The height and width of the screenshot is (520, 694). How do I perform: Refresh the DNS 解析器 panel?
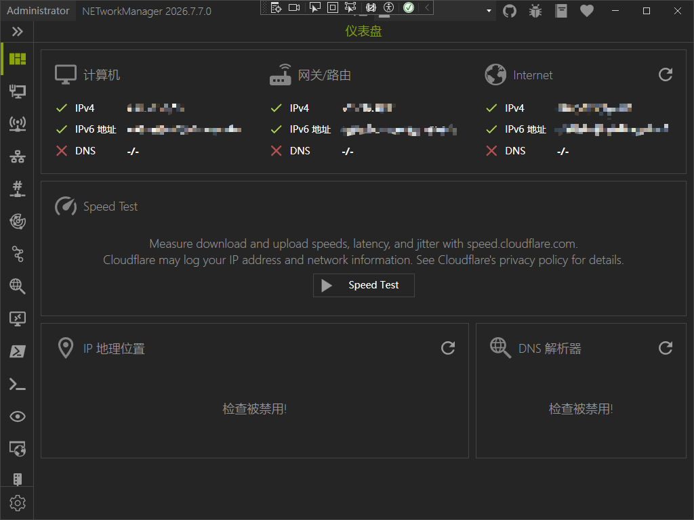click(x=666, y=348)
